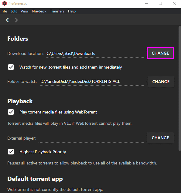Open the Help menu
Image resolution: width=181 pixels, height=193 pixels.
pos(72,11)
